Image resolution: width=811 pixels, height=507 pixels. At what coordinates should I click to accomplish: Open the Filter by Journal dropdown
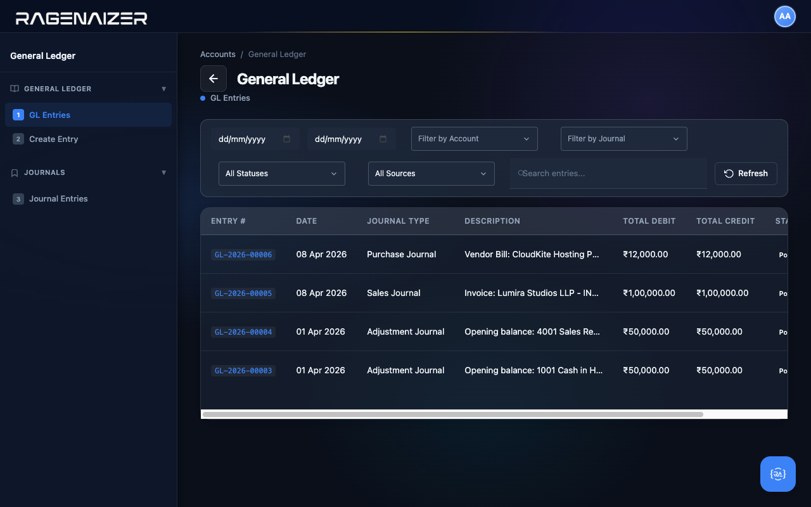click(x=624, y=139)
